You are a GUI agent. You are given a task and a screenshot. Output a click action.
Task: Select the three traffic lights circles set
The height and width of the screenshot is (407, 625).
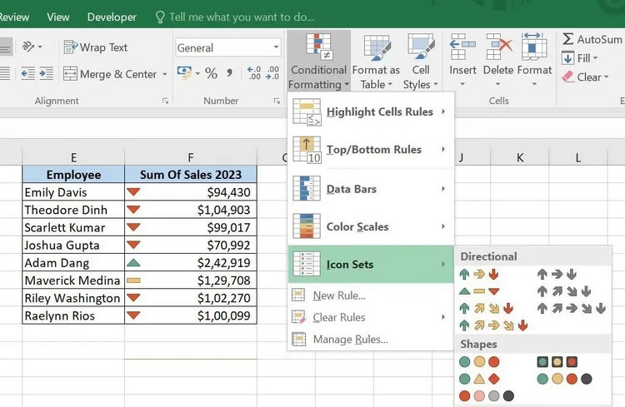click(479, 361)
